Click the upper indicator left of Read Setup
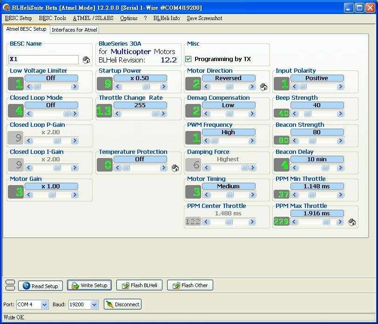378x324 pixels. coord(10,282)
